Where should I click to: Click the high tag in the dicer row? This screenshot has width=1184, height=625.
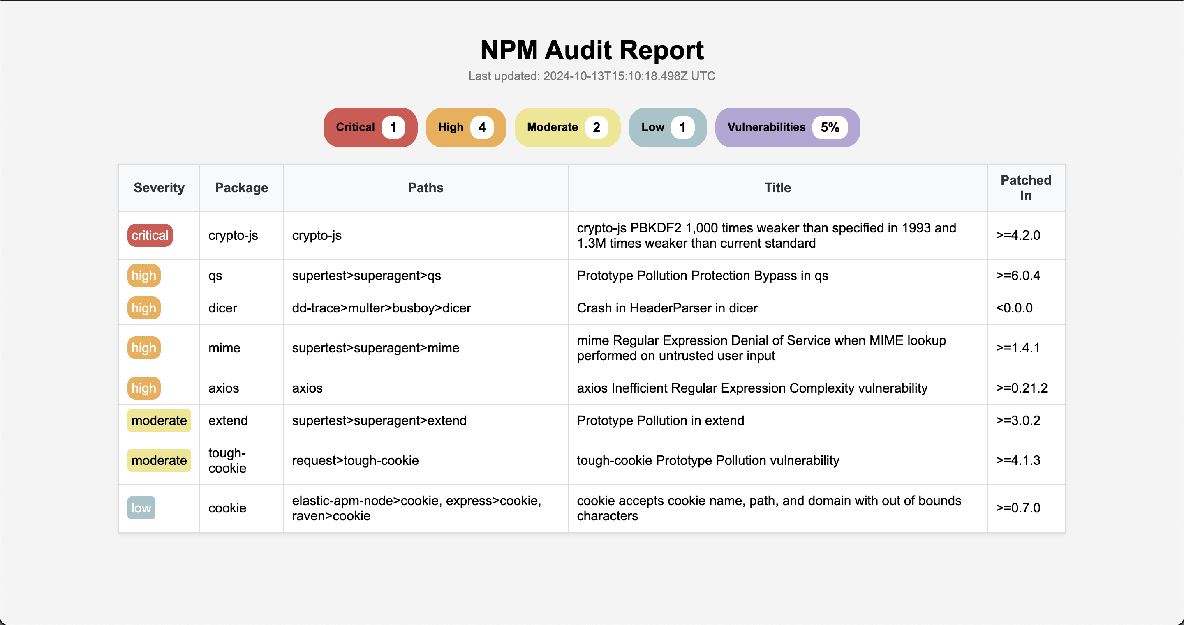(143, 308)
